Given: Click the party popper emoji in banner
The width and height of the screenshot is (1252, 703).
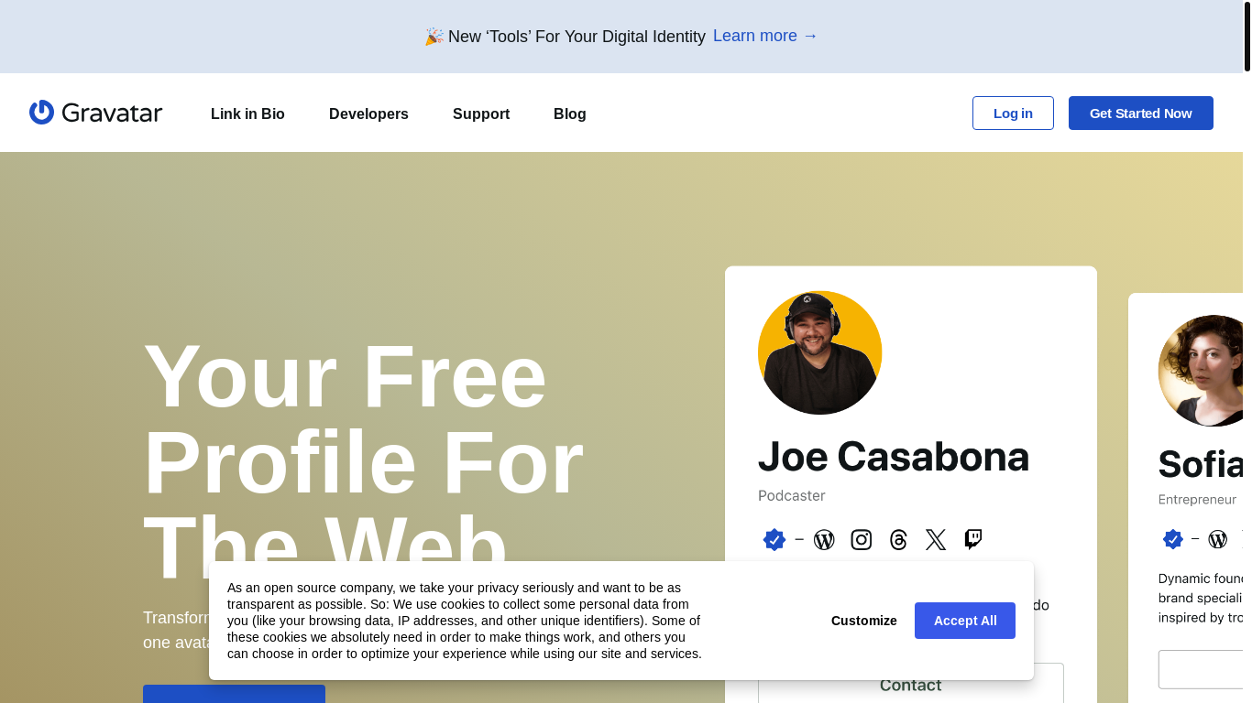Looking at the screenshot, I should (434, 37).
